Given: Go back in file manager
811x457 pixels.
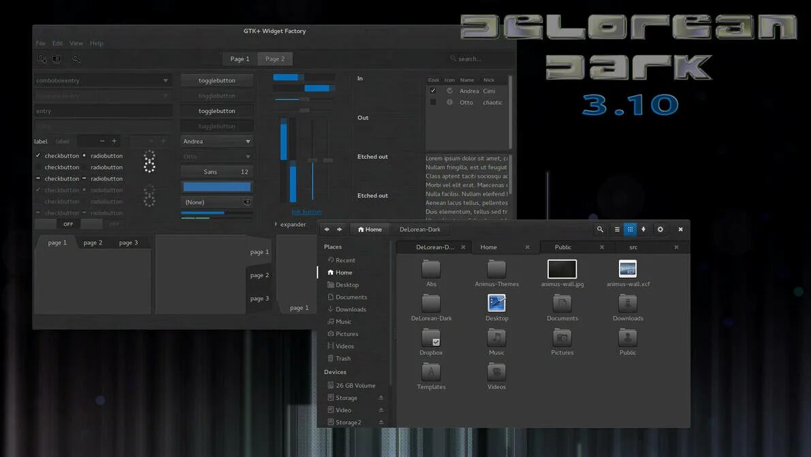Looking at the screenshot, I should pos(326,230).
